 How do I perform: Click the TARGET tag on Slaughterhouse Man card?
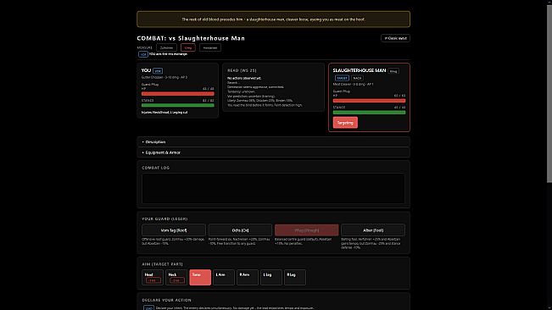click(x=342, y=78)
